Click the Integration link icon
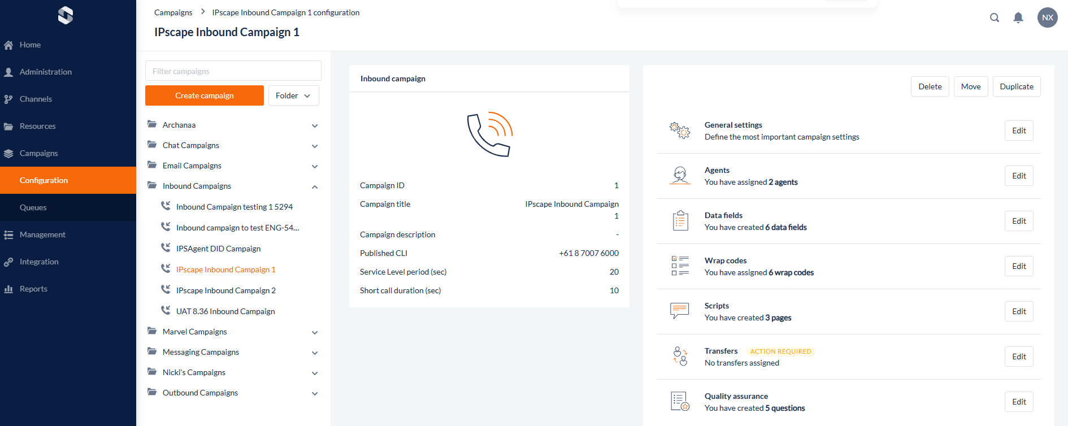 click(x=8, y=262)
